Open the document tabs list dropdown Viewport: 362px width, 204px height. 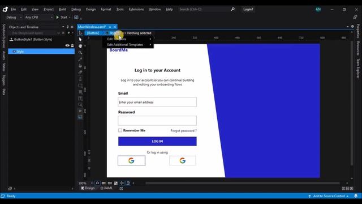tap(348, 27)
